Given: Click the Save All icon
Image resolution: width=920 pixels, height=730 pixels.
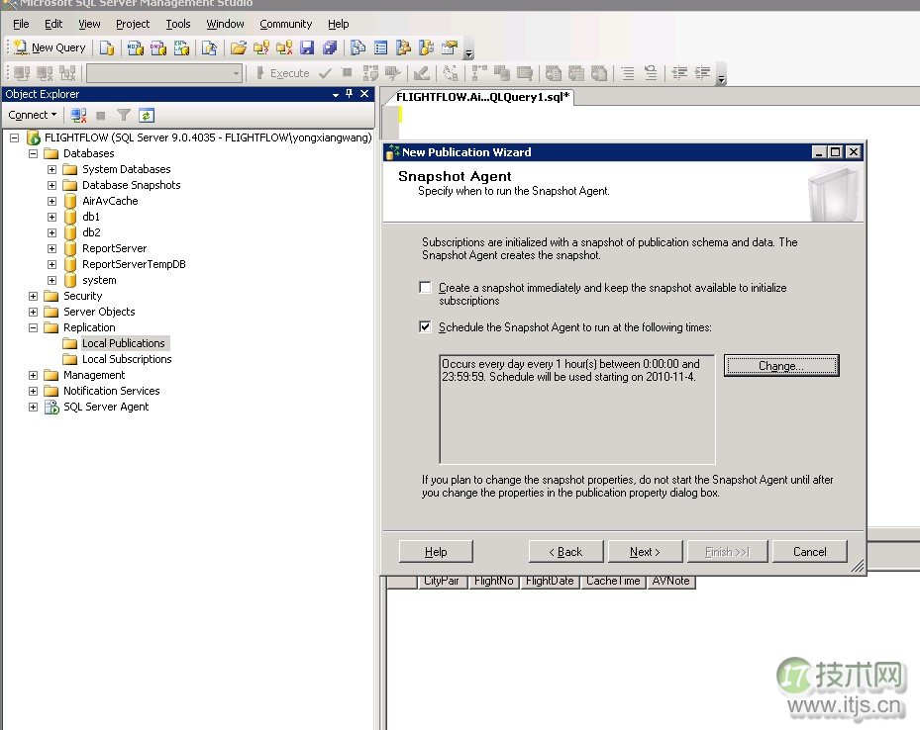Looking at the screenshot, I should [330, 47].
